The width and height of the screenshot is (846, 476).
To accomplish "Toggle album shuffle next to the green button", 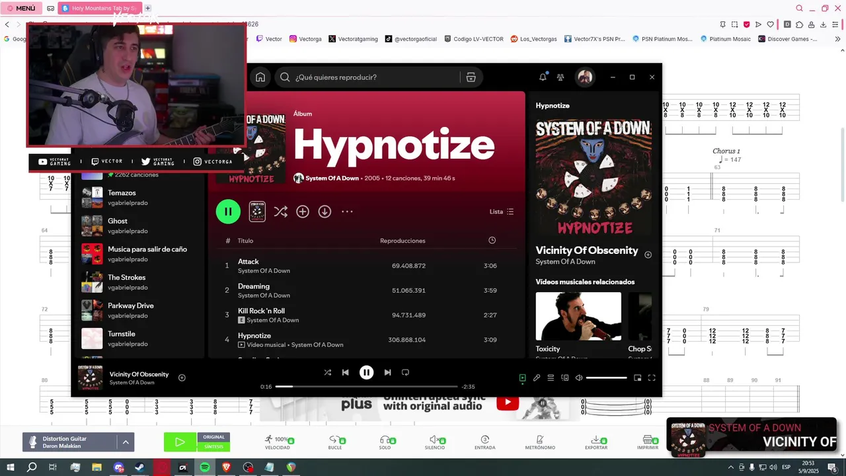I will pyautogui.click(x=281, y=212).
